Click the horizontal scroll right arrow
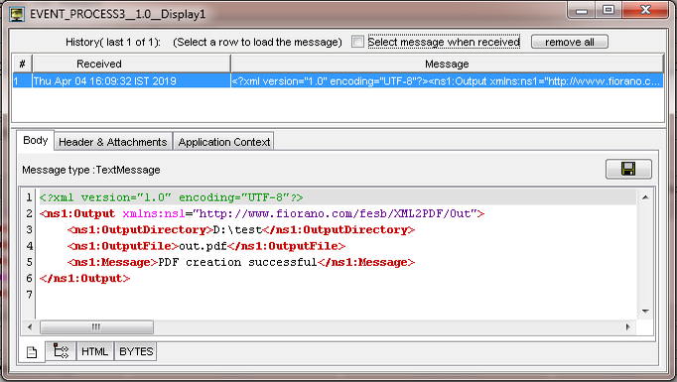 point(627,326)
